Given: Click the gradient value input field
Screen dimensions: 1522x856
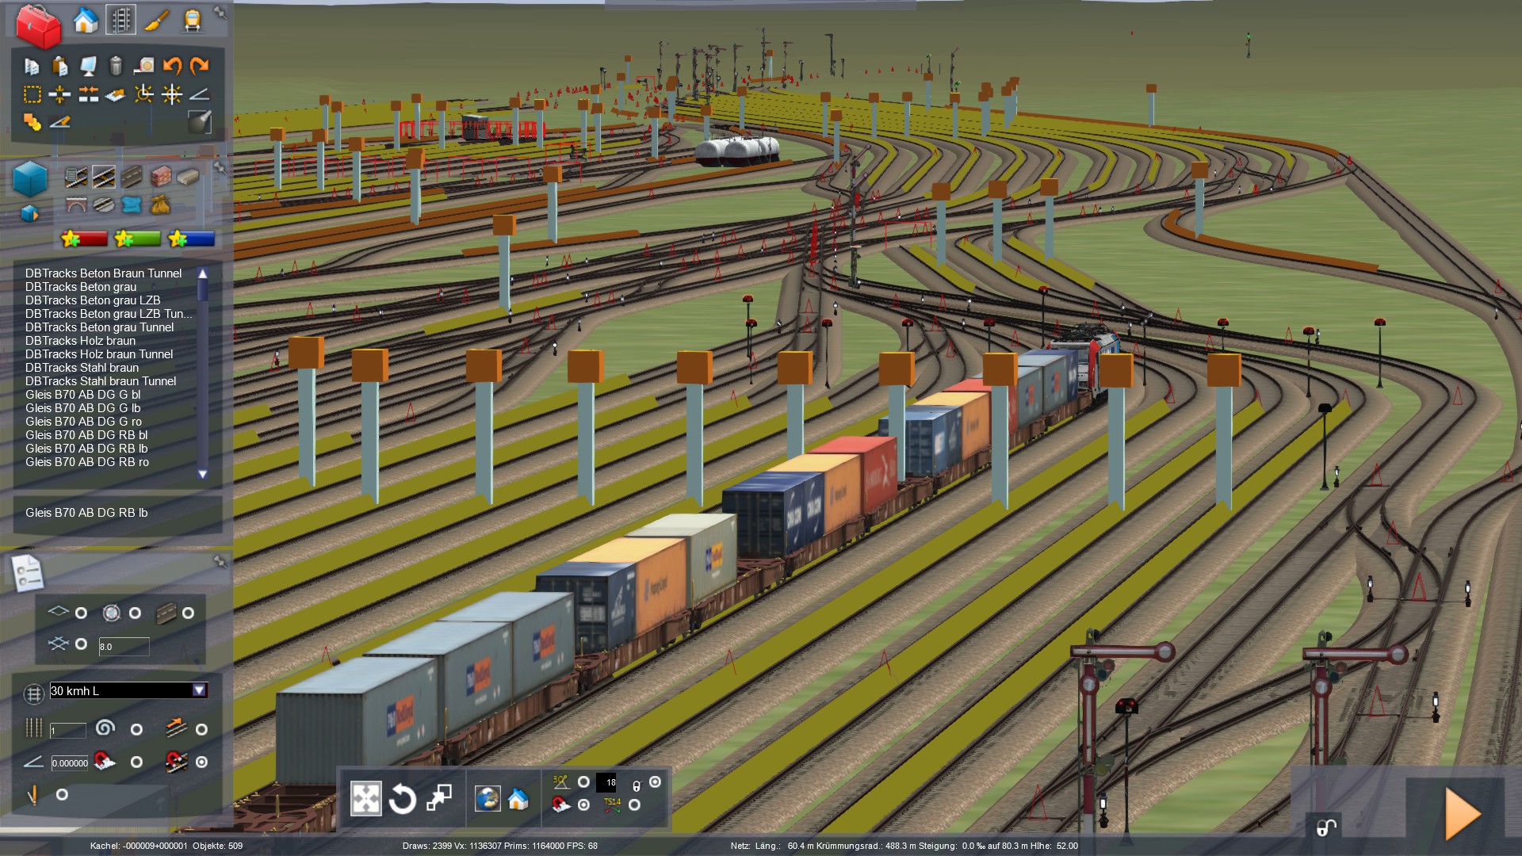Looking at the screenshot, I should pos(70,763).
